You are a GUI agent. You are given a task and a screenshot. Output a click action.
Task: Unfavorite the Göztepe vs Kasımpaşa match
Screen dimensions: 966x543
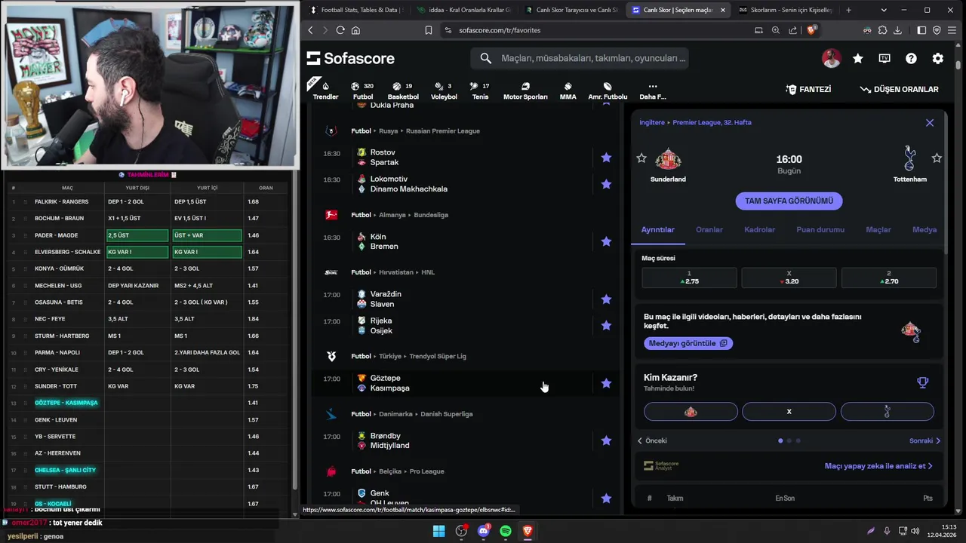[606, 383]
